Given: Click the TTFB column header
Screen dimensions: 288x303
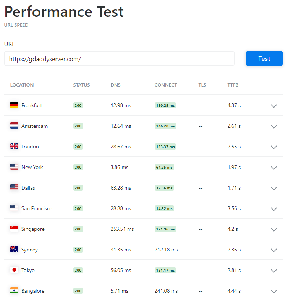Looking at the screenshot, I should [x=233, y=85].
